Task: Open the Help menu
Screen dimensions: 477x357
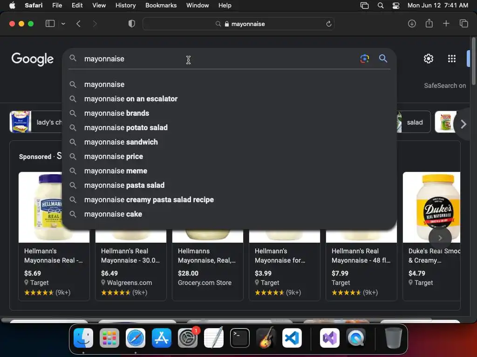Action: [x=225, y=5]
